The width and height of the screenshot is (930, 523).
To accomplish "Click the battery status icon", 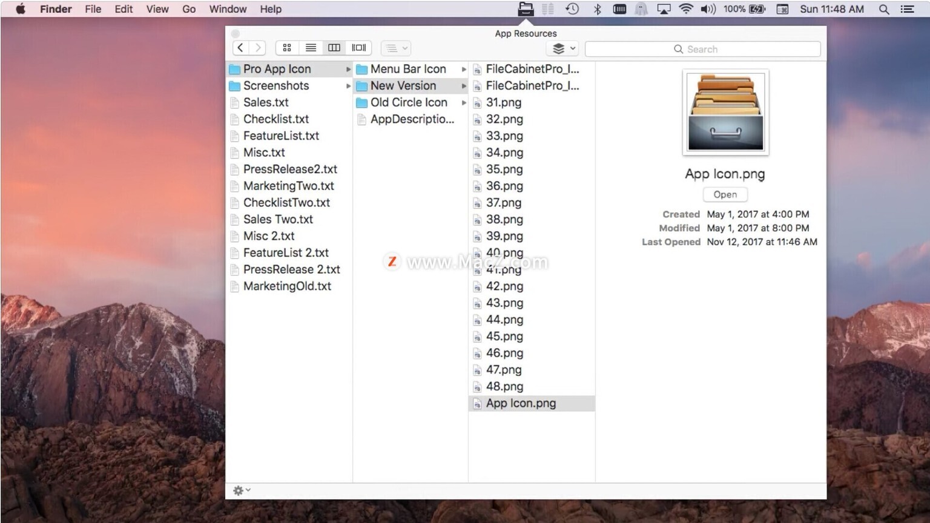I will point(757,9).
